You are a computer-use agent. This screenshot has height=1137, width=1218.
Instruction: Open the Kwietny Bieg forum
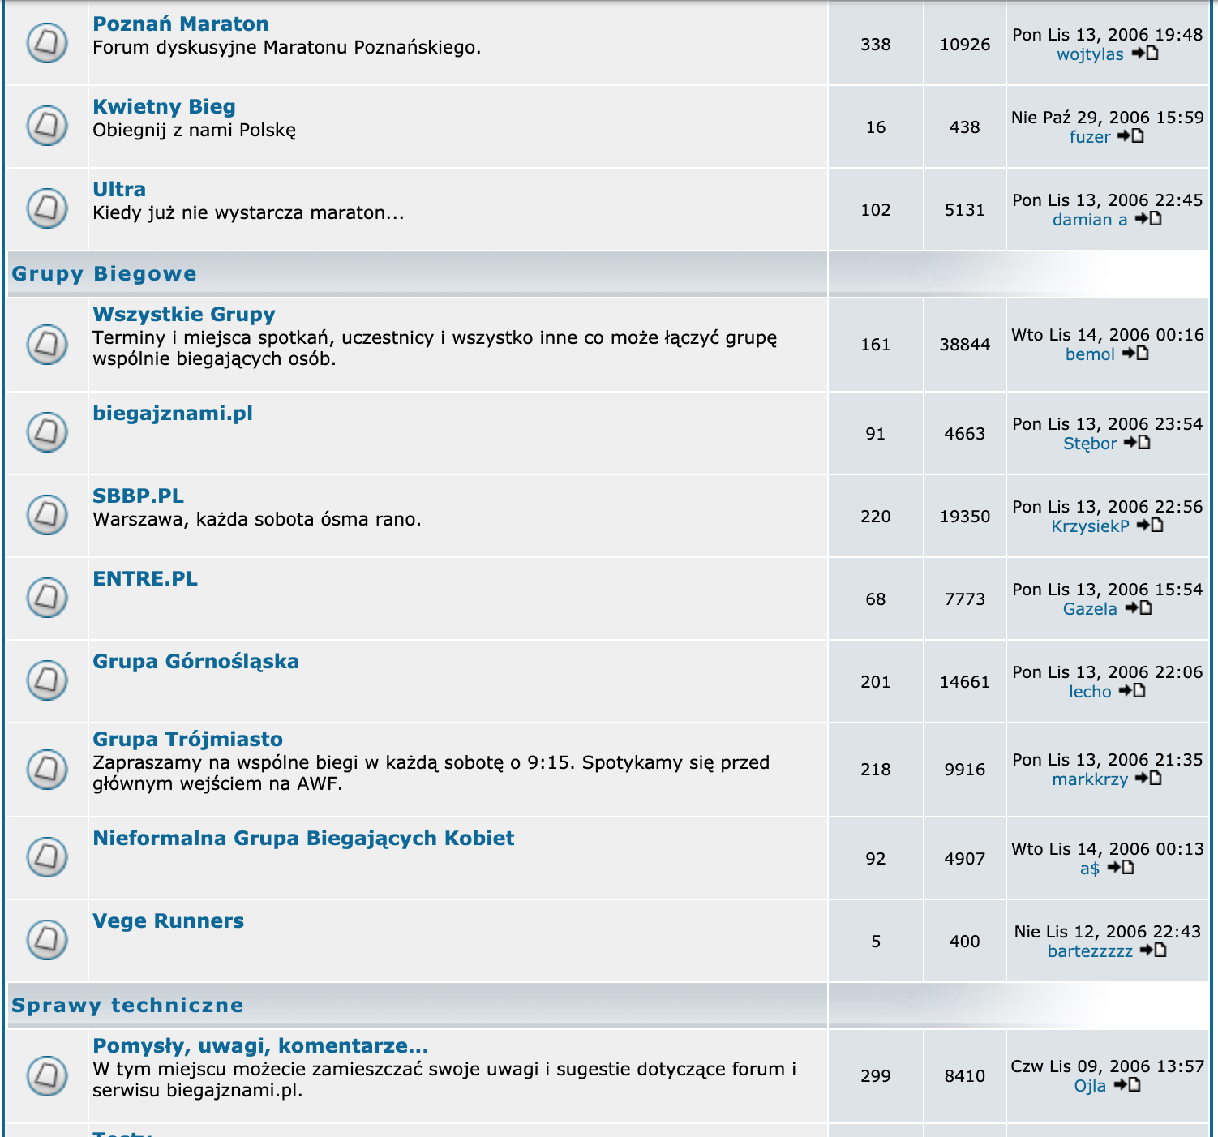(x=164, y=107)
